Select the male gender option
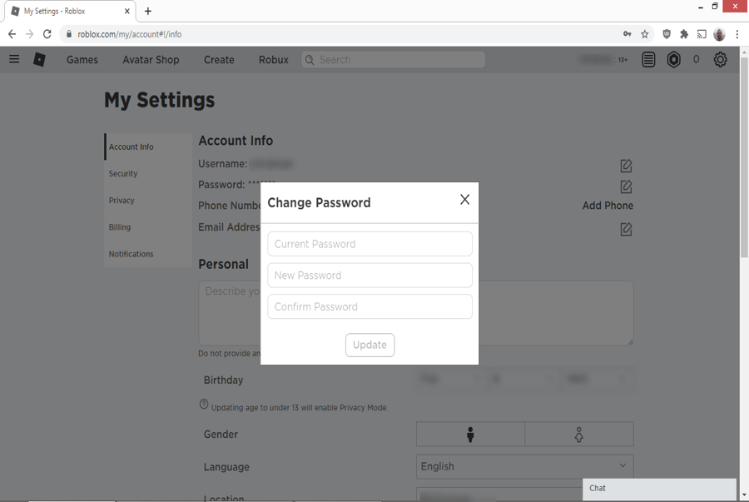749x502 pixels. click(470, 434)
